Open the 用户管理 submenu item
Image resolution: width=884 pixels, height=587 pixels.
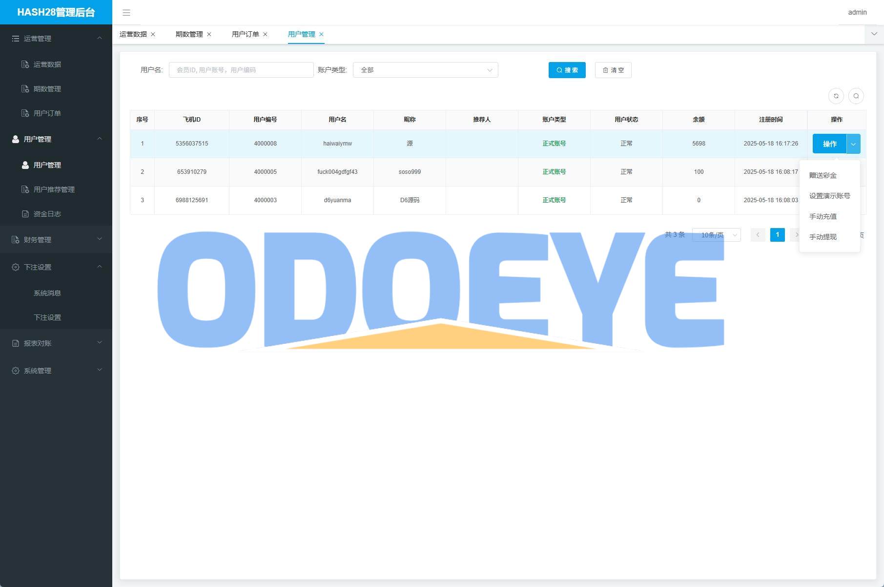pos(56,165)
